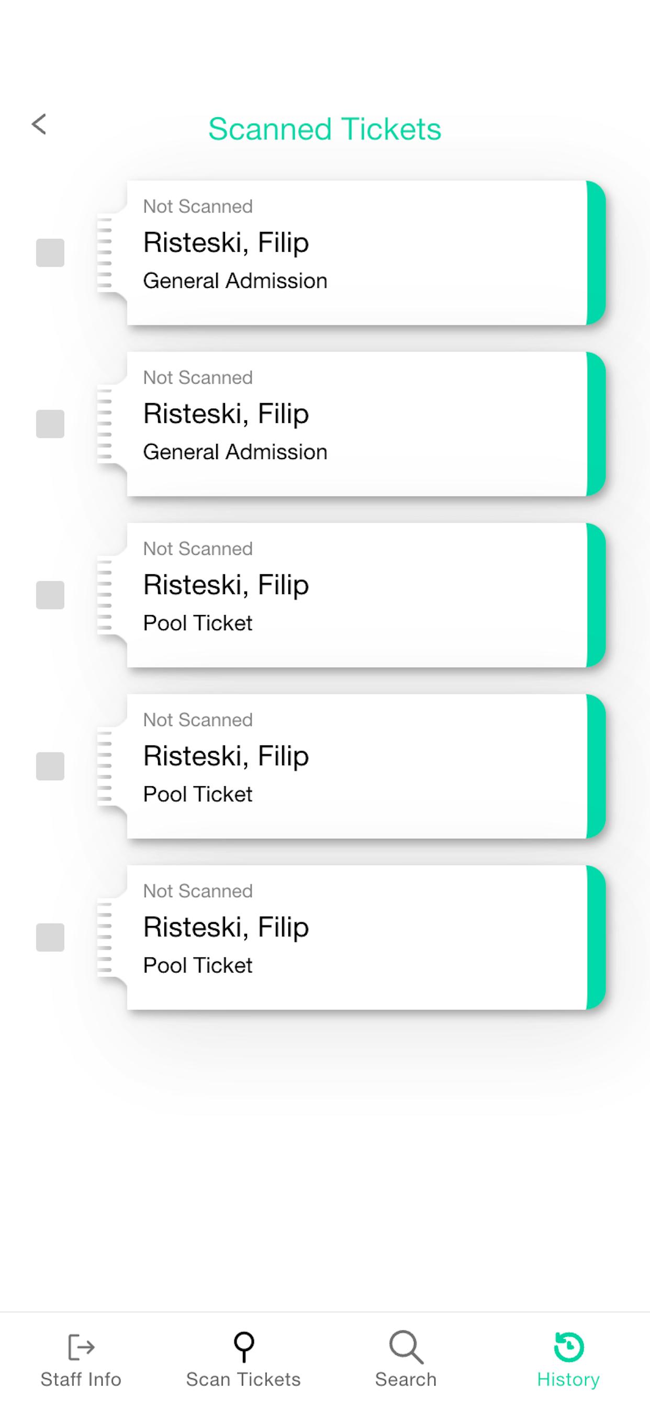
Task: Open the first Pool Ticket card
Action: click(351, 595)
